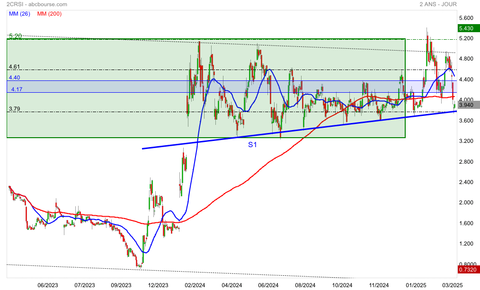Click the 5.600 price axis value
Screen dimensions: 480x290
click(x=466, y=18)
